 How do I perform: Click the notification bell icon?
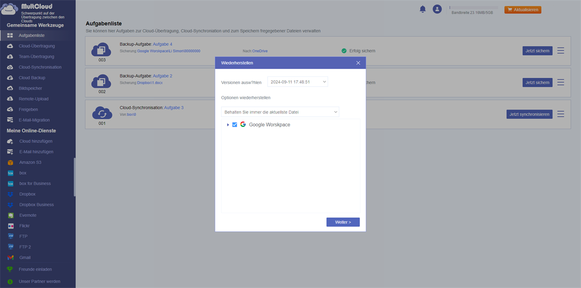click(423, 9)
